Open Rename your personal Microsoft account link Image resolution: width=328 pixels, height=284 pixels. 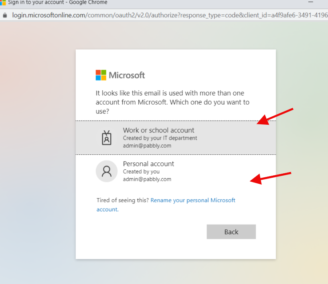coord(166,205)
